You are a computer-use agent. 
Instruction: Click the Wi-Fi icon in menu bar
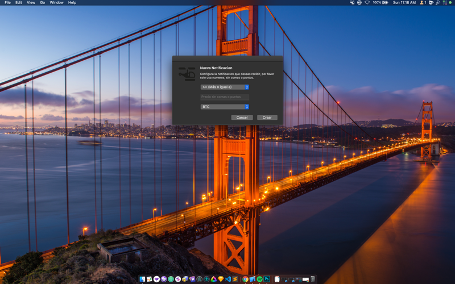(367, 3)
